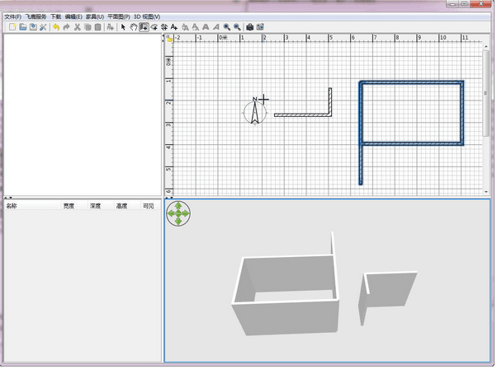Save the home with the disk icon
The image size is (497, 369).
33,27
